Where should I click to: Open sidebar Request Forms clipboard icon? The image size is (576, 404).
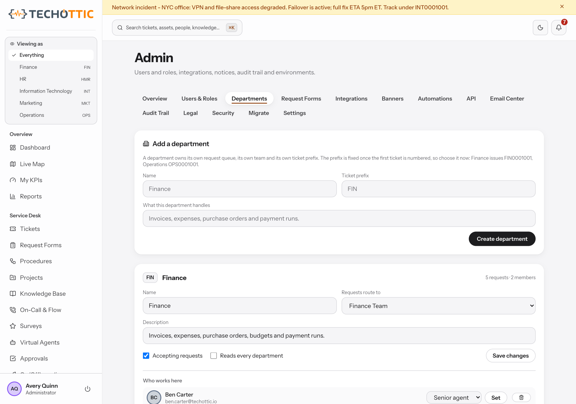(13, 245)
